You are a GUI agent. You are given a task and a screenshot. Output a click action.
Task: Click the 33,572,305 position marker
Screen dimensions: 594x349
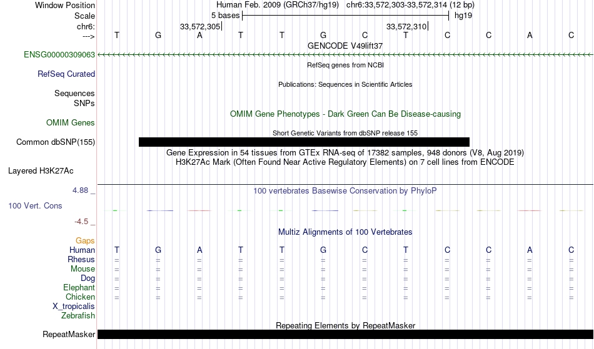tap(200, 26)
